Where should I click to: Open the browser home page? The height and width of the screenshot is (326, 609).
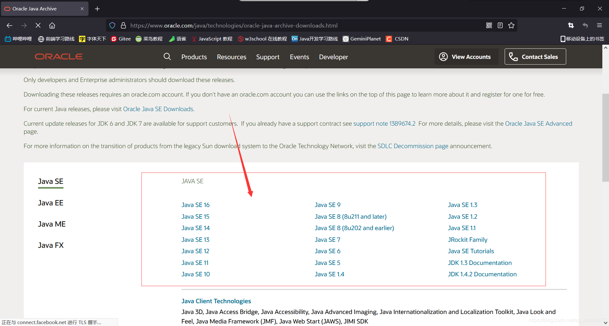coord(52,25)
